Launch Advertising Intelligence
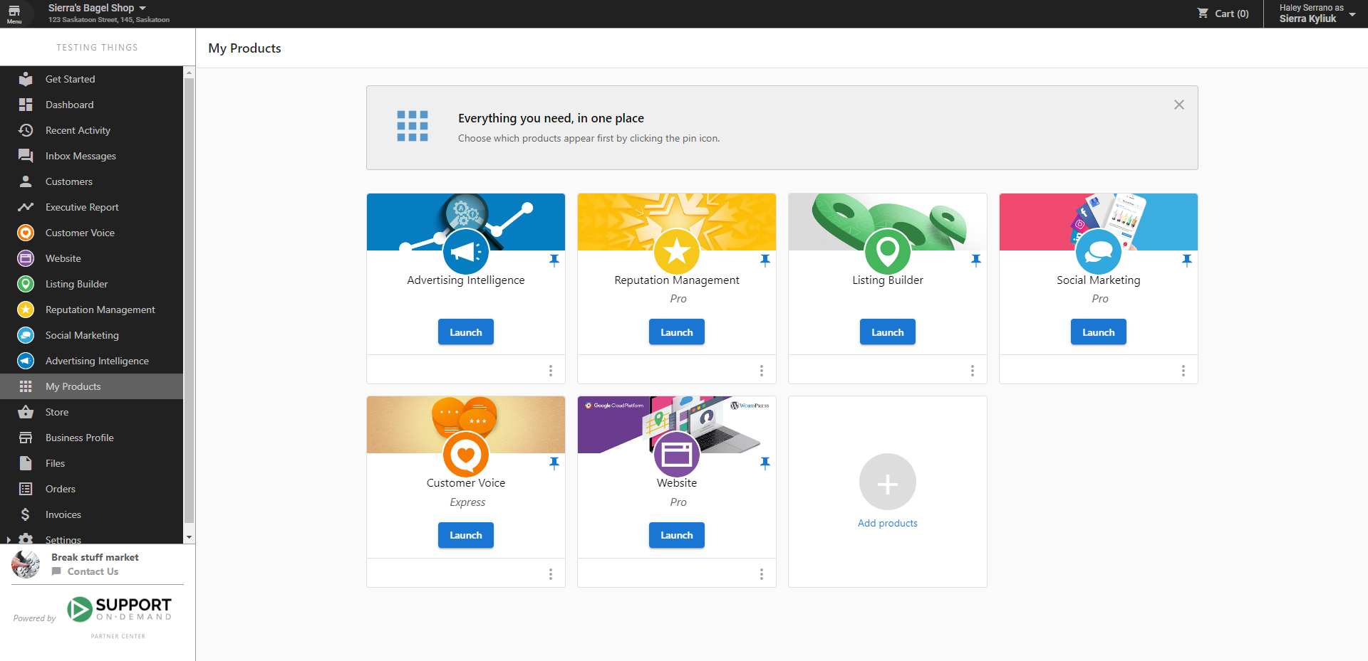This screenshot has width=1368, height=661. pos(466,332)
